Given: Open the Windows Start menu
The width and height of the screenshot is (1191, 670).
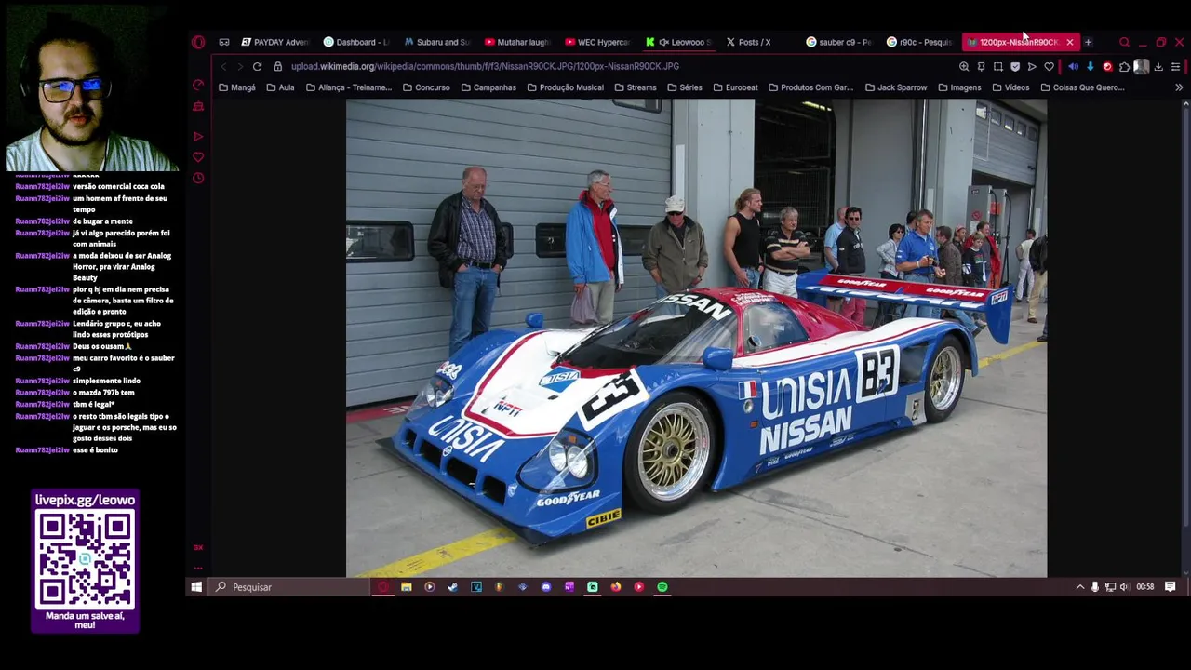Looking at the screenshot, I should (196, 587).
